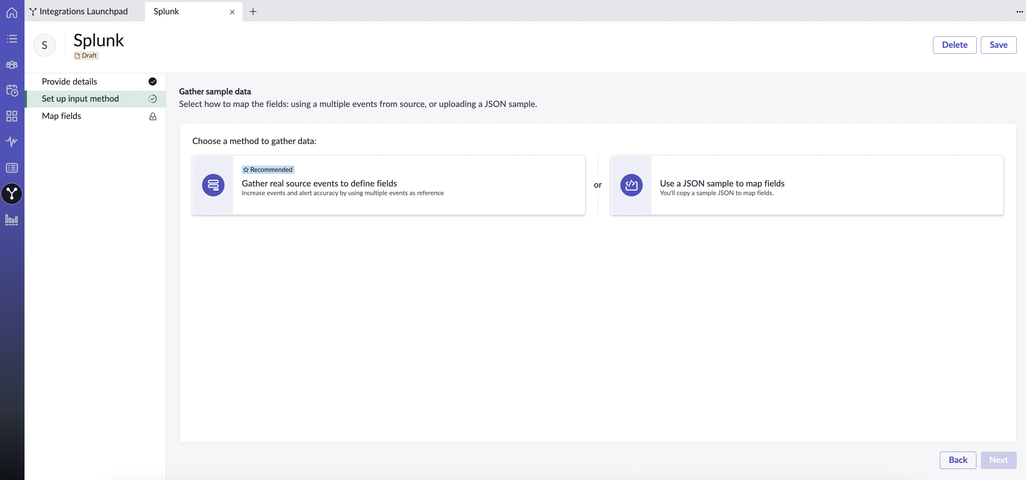Viewport: 1026px width, 480px height.
Task: Save the Splunk draft
Action: pos(998,45)
